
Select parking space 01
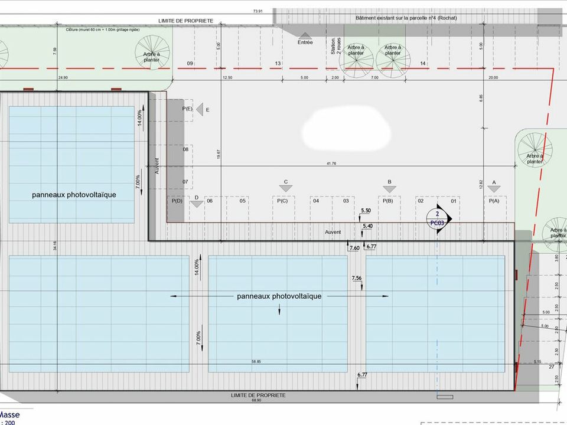pyautogui.click(x=454, y=201)
